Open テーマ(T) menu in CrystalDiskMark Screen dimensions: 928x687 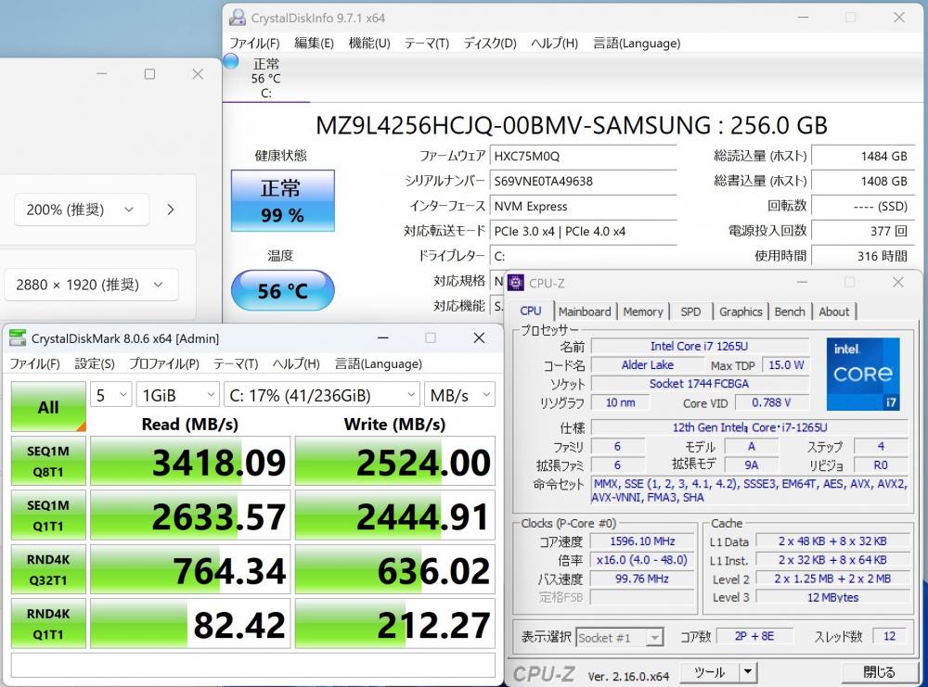pos(236,363)
